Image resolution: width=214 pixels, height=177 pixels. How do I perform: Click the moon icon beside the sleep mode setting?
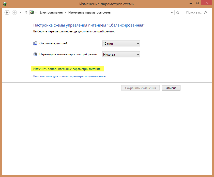pos(36,54)
